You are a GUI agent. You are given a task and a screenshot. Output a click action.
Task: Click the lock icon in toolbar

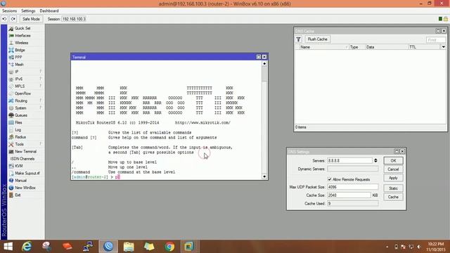(445, 19)
